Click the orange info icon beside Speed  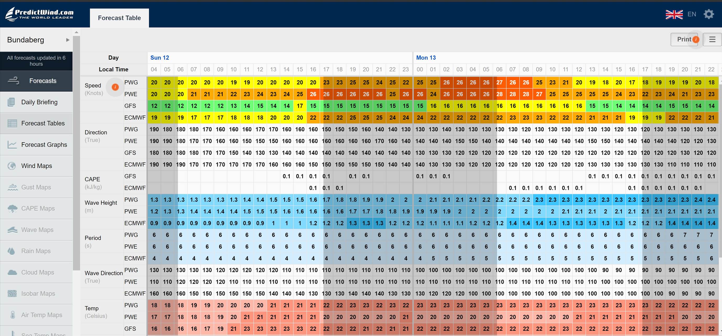(115, 87)
